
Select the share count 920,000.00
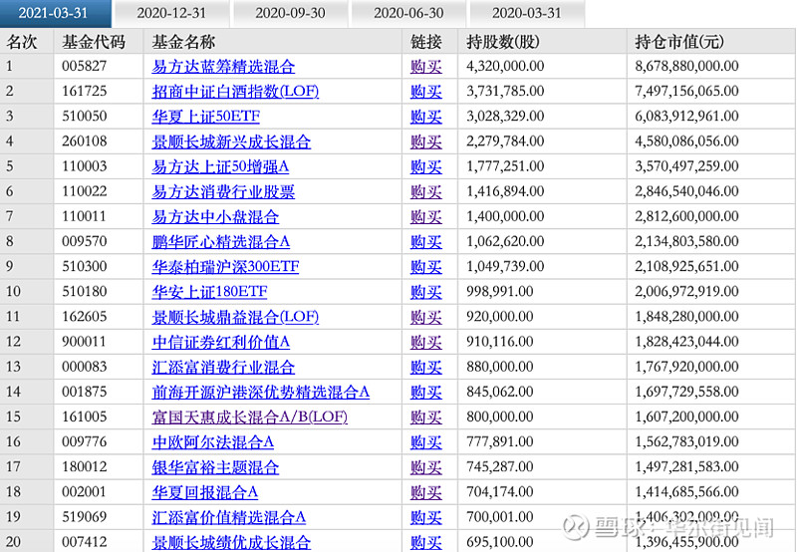point(500,317)
